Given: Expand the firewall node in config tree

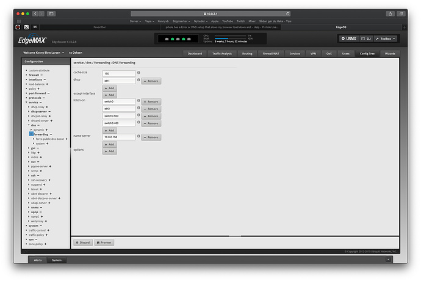Looking at the screenshot, I should (27, 75).
